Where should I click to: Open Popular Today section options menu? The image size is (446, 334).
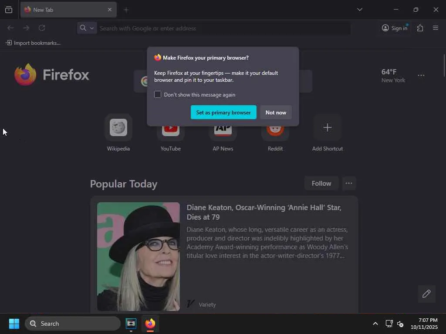coord(349,184)
